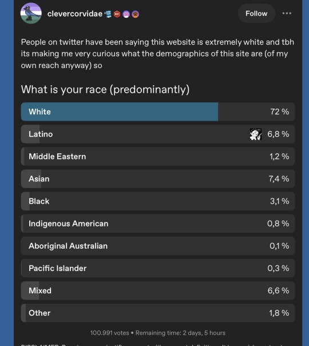Choose the Black poll option

(158, 201)
